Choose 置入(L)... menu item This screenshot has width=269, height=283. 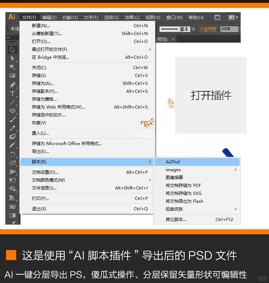[x=88, y=133]
